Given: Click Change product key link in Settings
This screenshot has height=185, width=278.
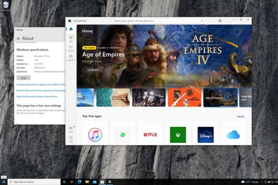Looking at the screenshot, I should click(41, 85).
